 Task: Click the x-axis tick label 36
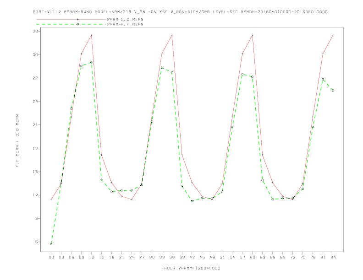(x=172, y=257)
